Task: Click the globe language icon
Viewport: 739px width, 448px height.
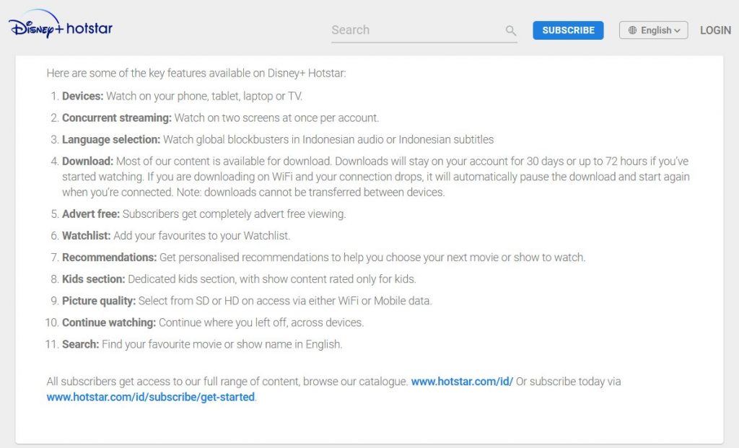Action: (x=632, y=30)
